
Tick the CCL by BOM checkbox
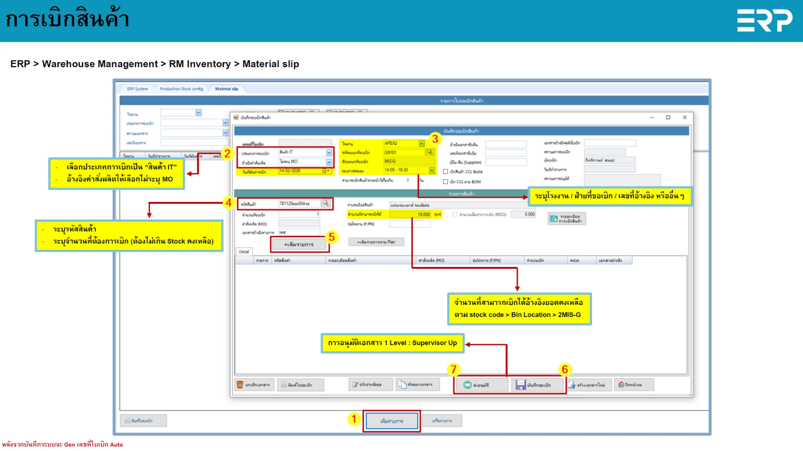coord(445,182)
